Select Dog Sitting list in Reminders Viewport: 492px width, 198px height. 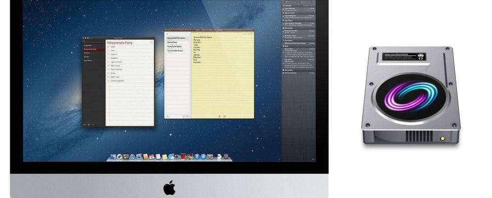point(94,60)
